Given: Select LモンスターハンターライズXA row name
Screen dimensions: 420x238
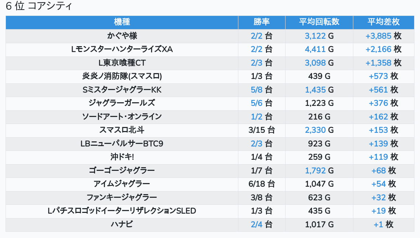Looking at the screenshot, I should (122, 49).
